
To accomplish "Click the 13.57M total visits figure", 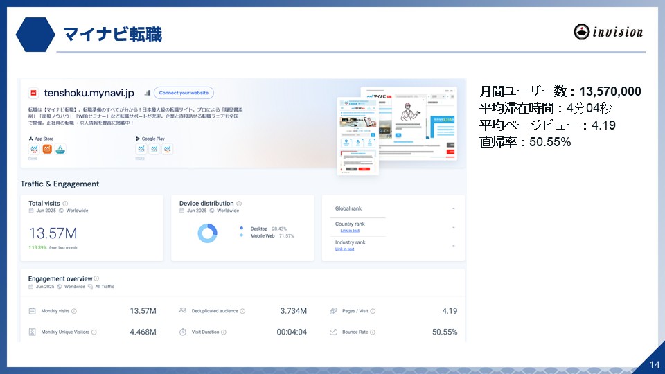I will [x=53, y=233].
